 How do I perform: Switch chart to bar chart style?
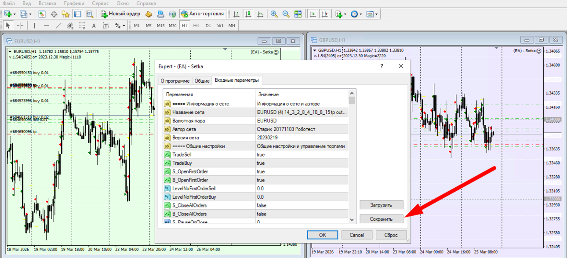click(x=236, y=14)
